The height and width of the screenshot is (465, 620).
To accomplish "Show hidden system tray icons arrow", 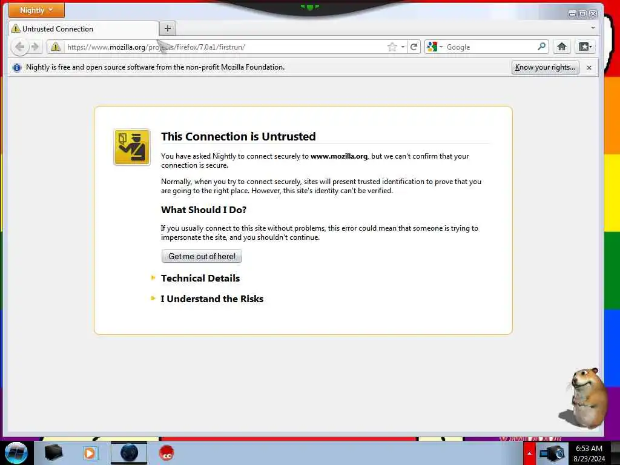I will coord(529,453).
